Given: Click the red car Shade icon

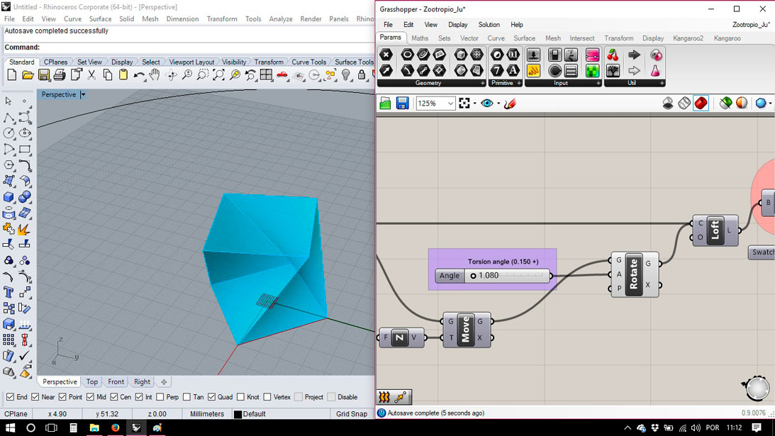Looking at the screenshot, I should (281, 75).
